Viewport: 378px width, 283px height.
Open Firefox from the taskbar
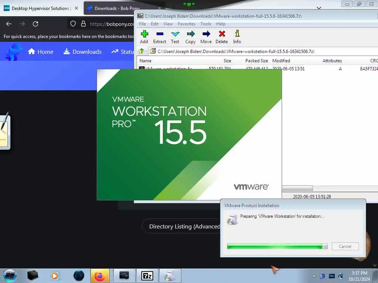click(100, 276)
